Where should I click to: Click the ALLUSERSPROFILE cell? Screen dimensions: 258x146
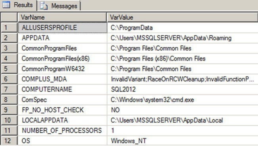[62, 27]
